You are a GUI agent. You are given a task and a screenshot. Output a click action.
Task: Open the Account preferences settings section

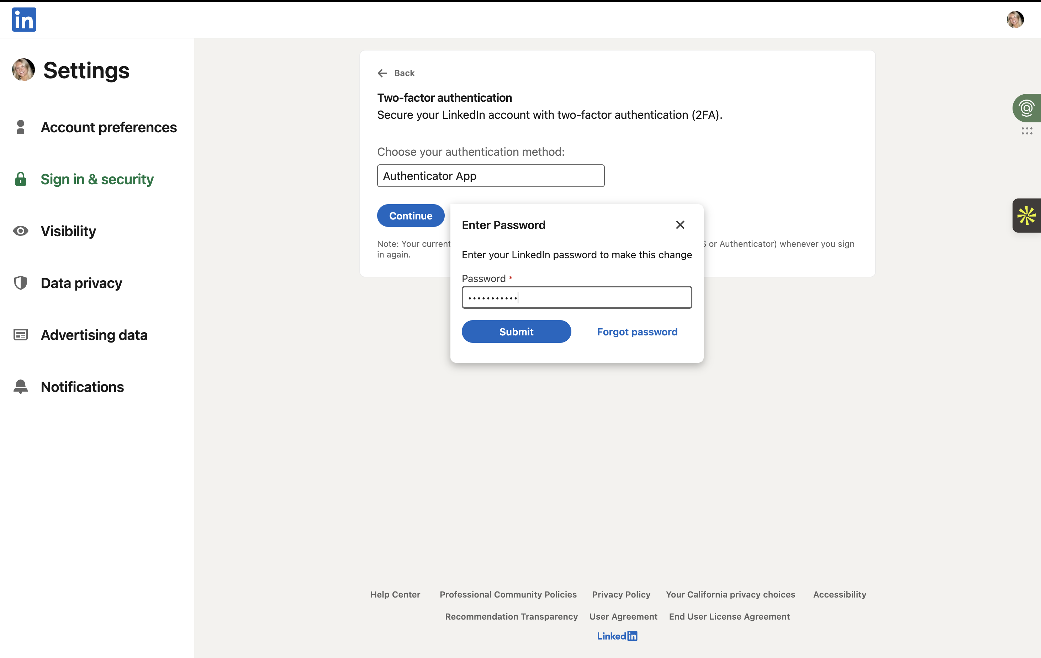[x=109, y=127]
